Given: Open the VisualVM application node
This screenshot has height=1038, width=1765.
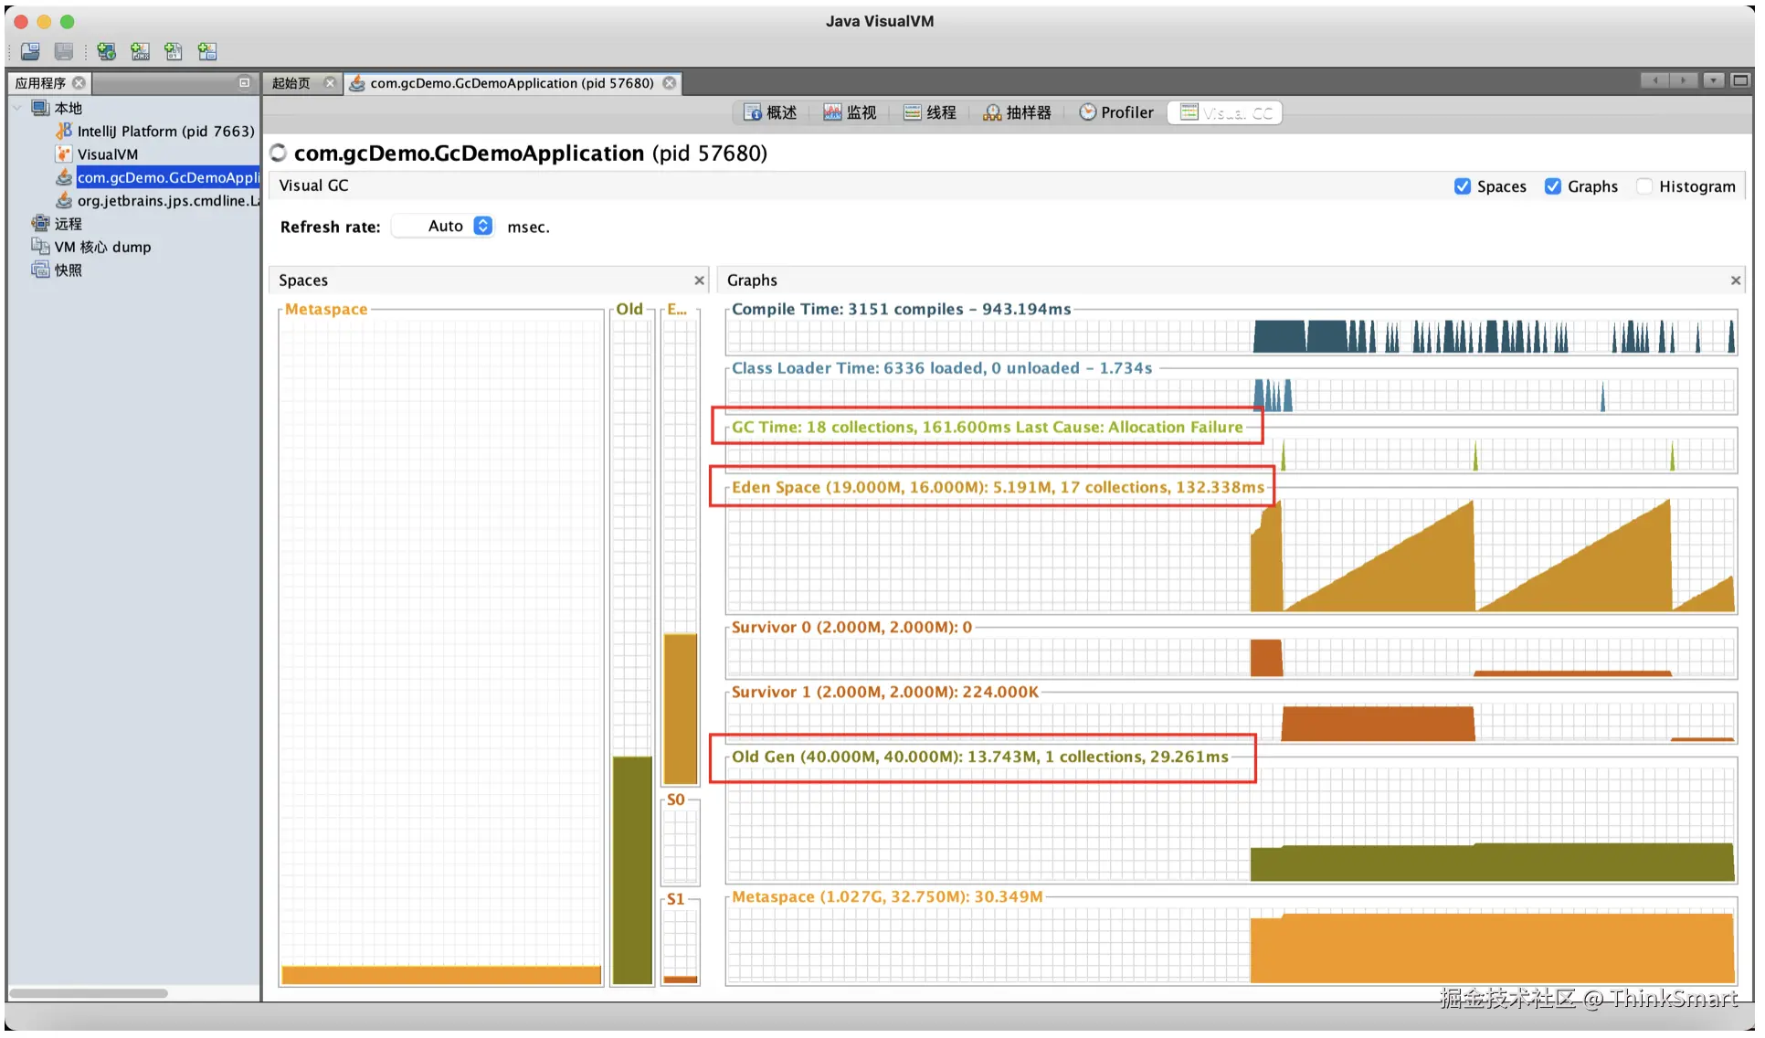Looking at the screenshot, I should coord(107,154).
